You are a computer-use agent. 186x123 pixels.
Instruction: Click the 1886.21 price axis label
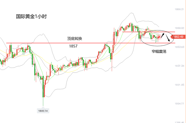click(x=179, y=9)
